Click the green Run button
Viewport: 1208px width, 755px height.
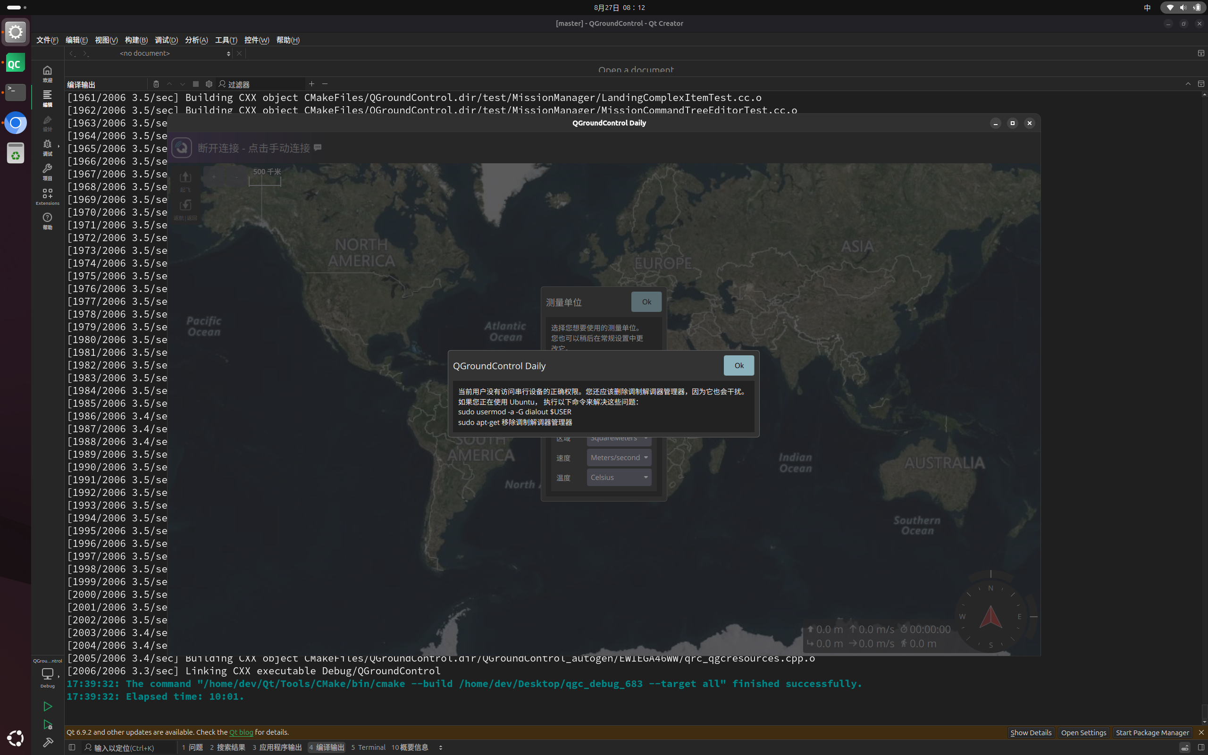47,706
